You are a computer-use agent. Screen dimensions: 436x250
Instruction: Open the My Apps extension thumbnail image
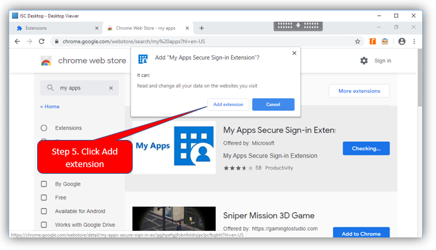(x=174, y=148)
